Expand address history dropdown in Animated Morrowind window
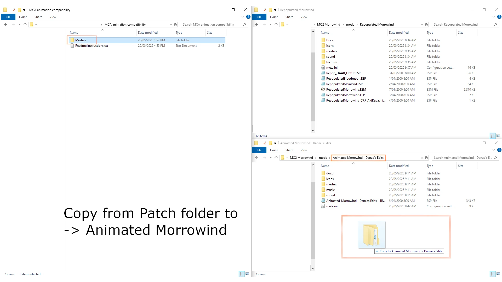Image resolution: width=502 pixels, height=282 pixels. pos(422,158)
